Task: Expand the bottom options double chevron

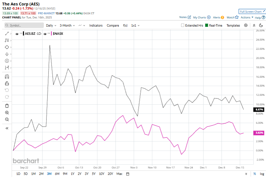Action: (246, 174)
